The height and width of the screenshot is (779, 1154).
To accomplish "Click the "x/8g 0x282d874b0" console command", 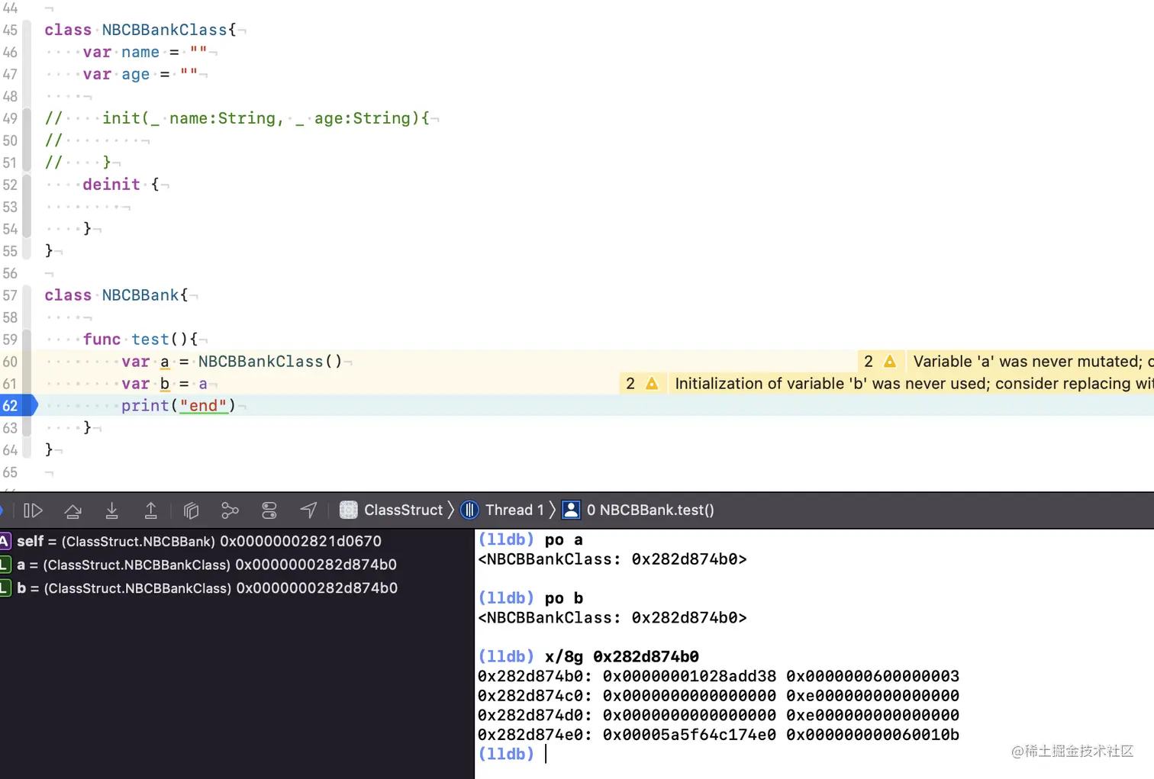I will [x=622, y=657].
